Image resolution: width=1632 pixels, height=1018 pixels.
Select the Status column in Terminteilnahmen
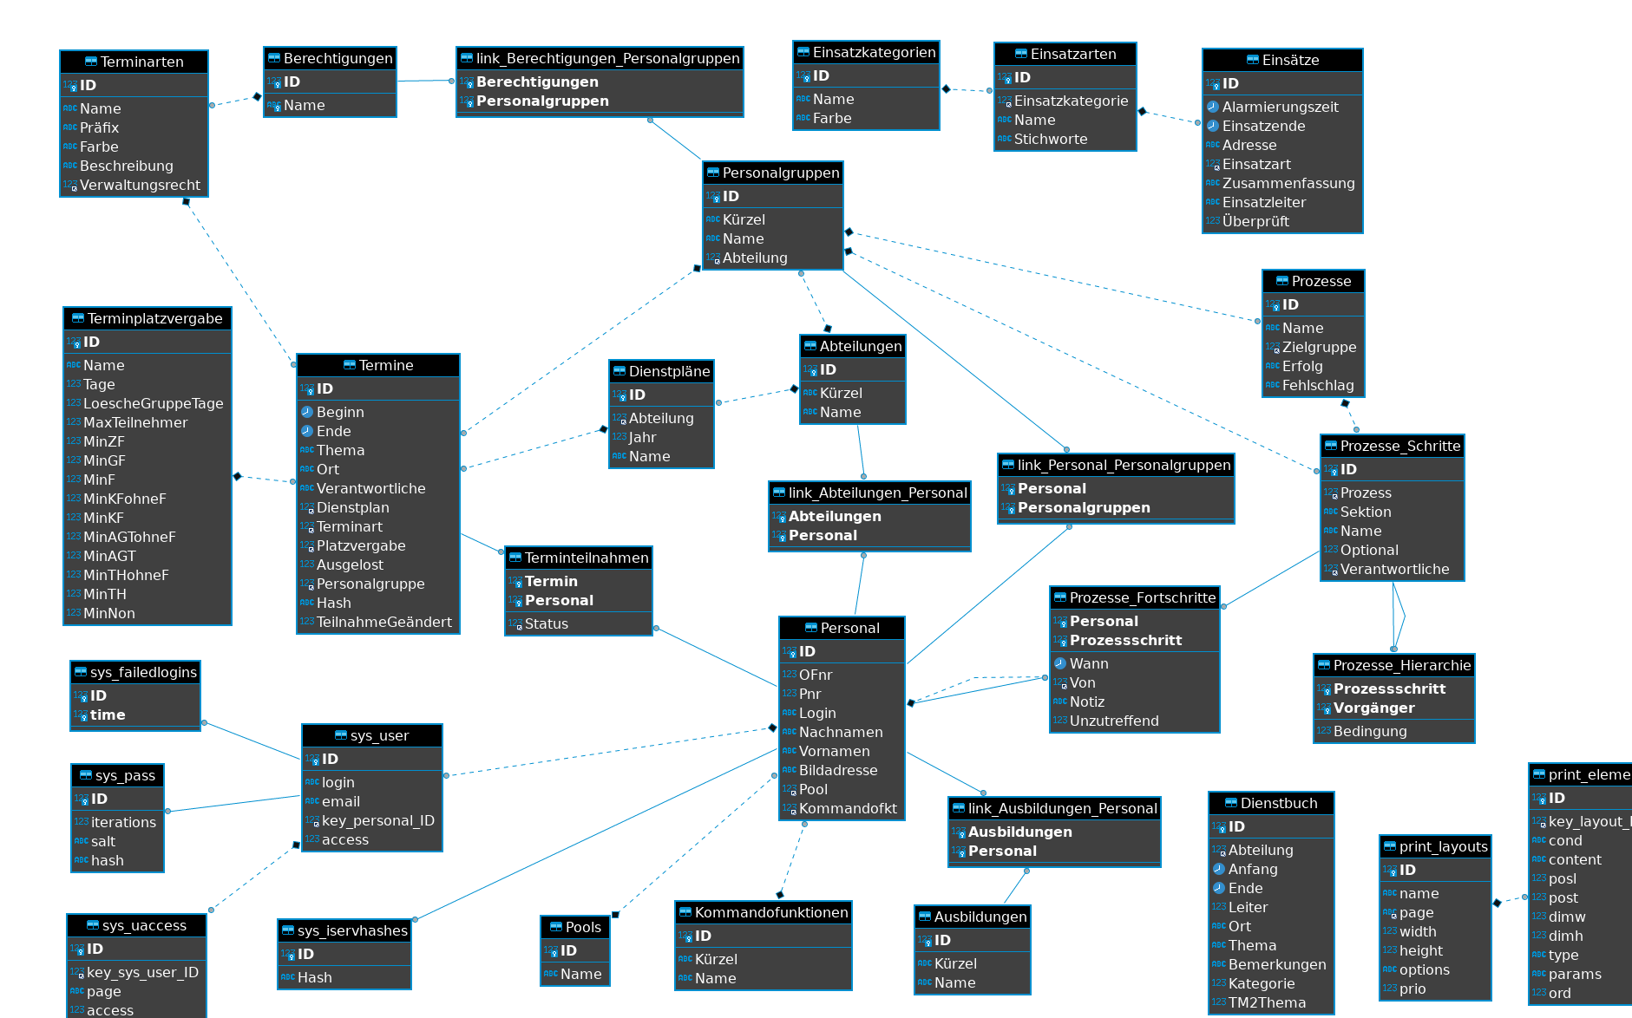pyautogui.click(x=546, y=623)
